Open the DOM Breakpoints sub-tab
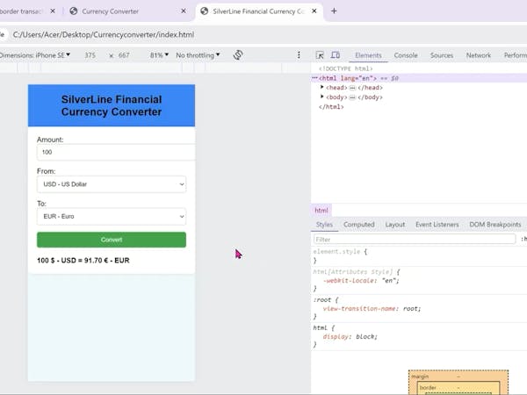527x395 pixels. [x=495, y=225]
